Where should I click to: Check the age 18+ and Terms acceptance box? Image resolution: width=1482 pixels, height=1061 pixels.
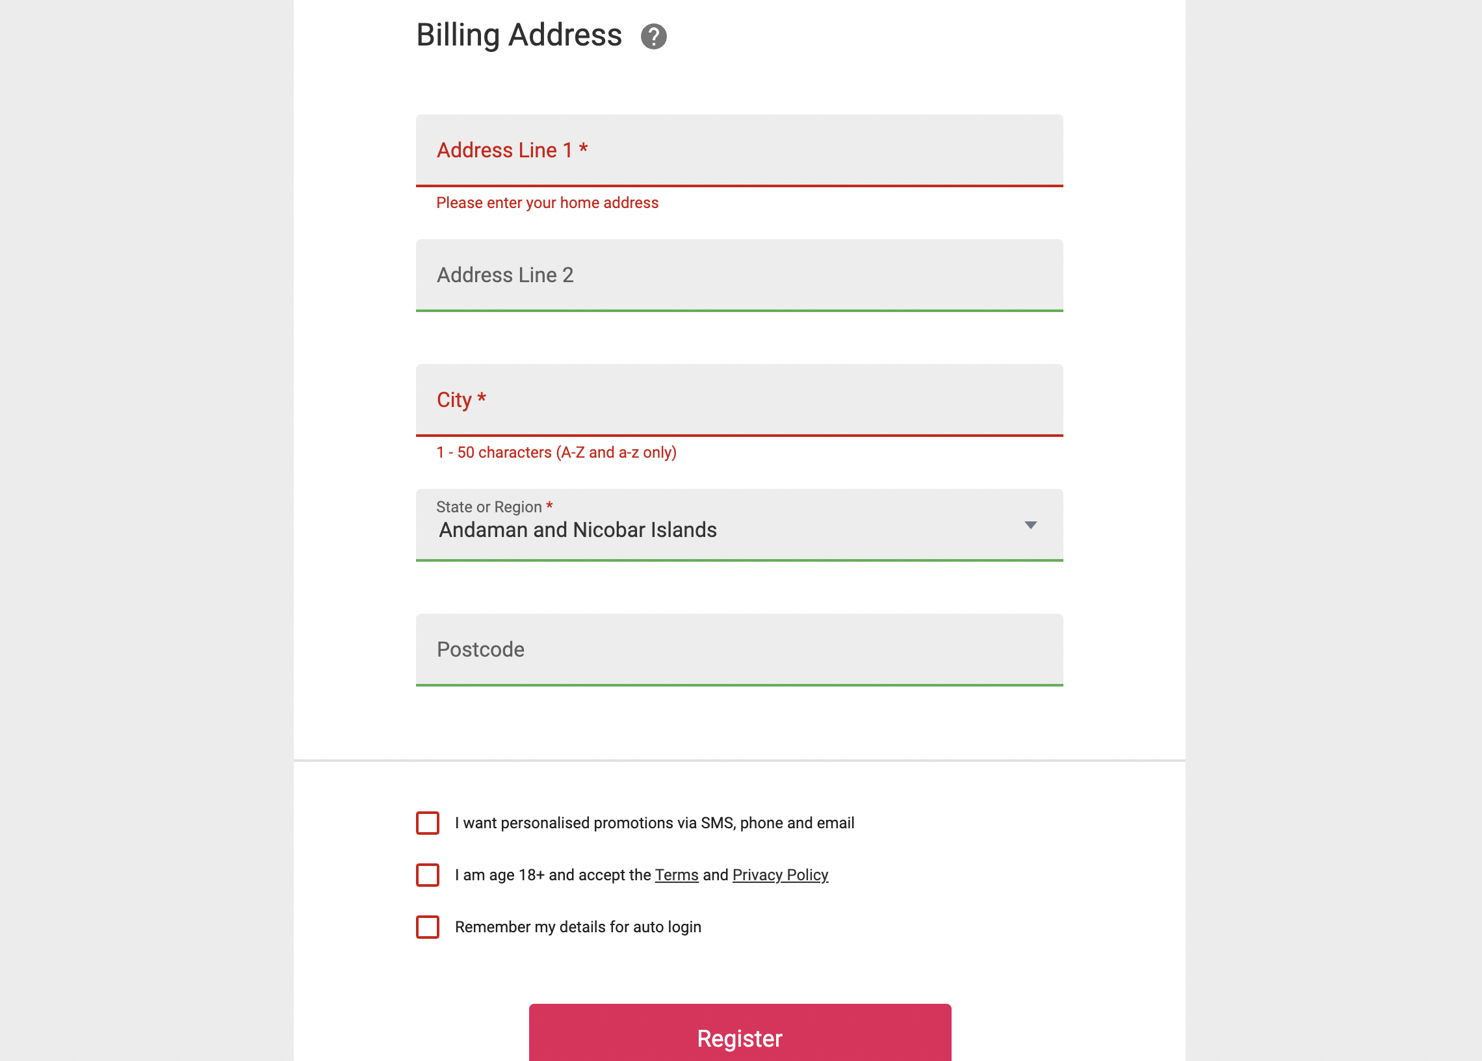click(427, 875)
